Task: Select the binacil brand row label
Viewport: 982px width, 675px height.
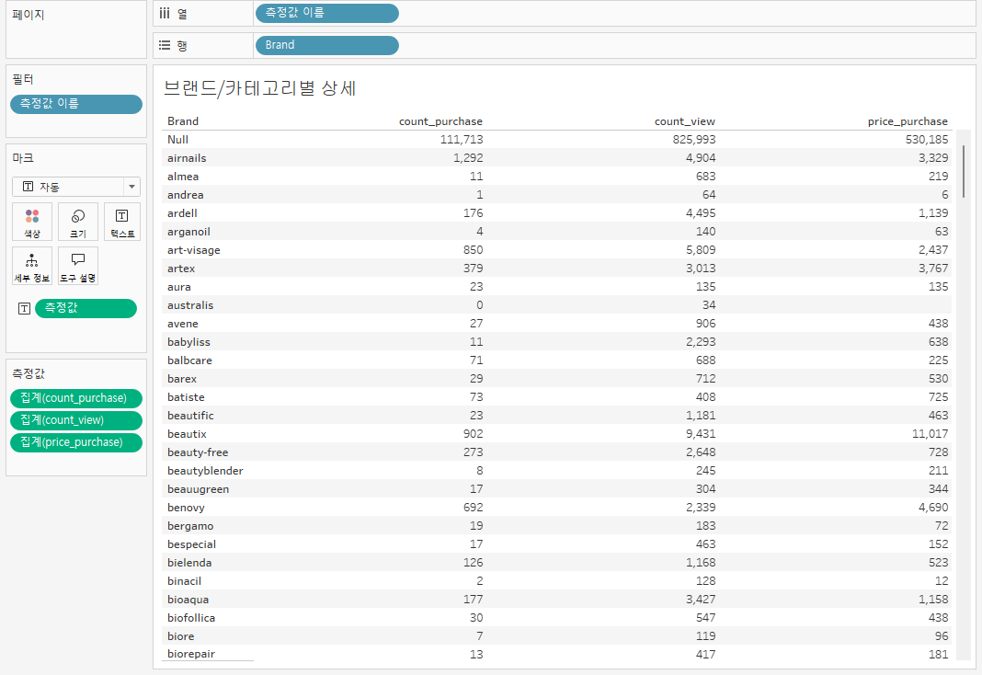Action: (x=184, y=581)
